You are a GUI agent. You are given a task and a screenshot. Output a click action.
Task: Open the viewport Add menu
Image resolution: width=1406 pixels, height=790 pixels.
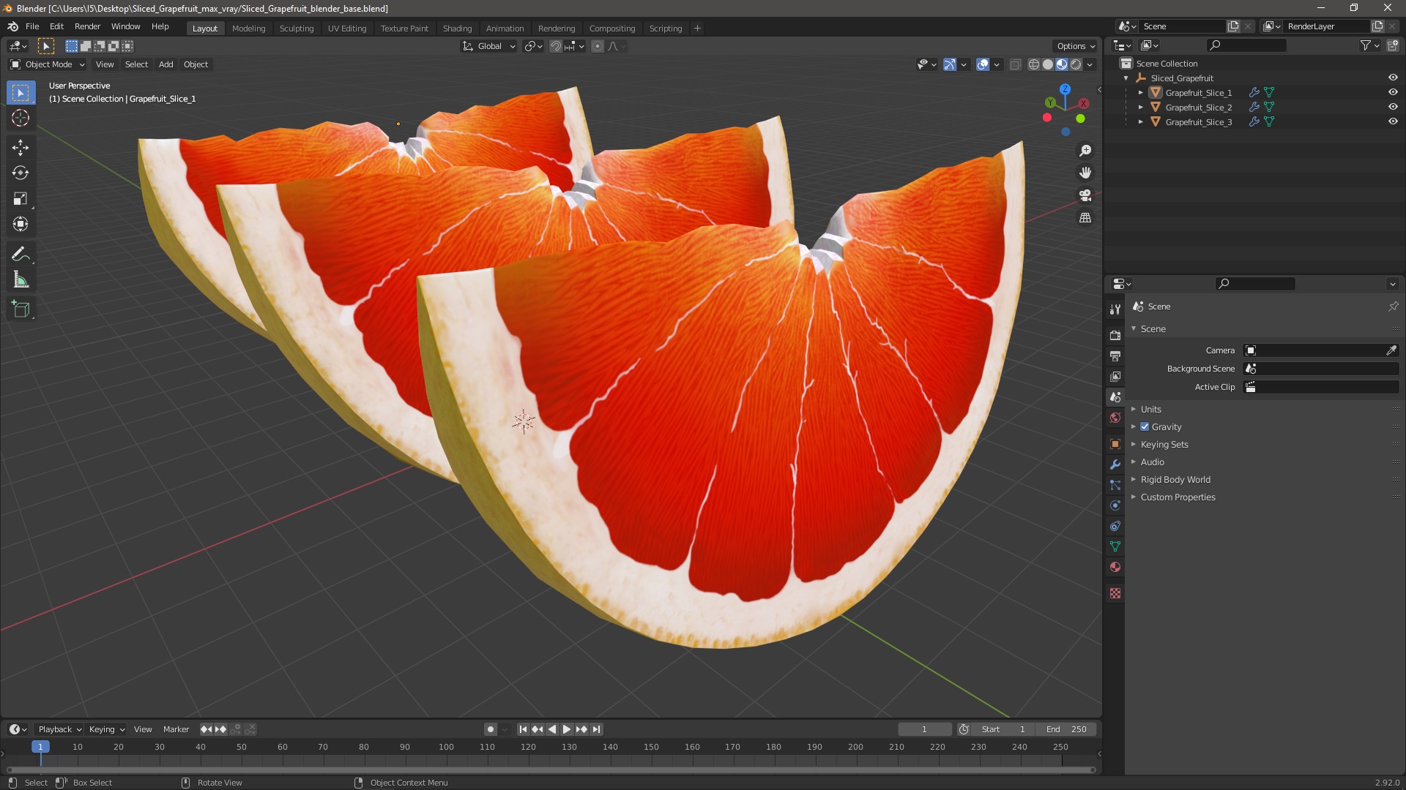[x=166, y=64]
